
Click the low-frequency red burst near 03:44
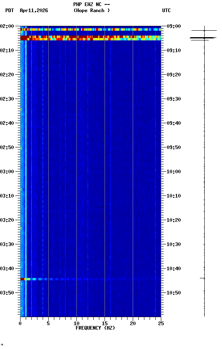23,279
